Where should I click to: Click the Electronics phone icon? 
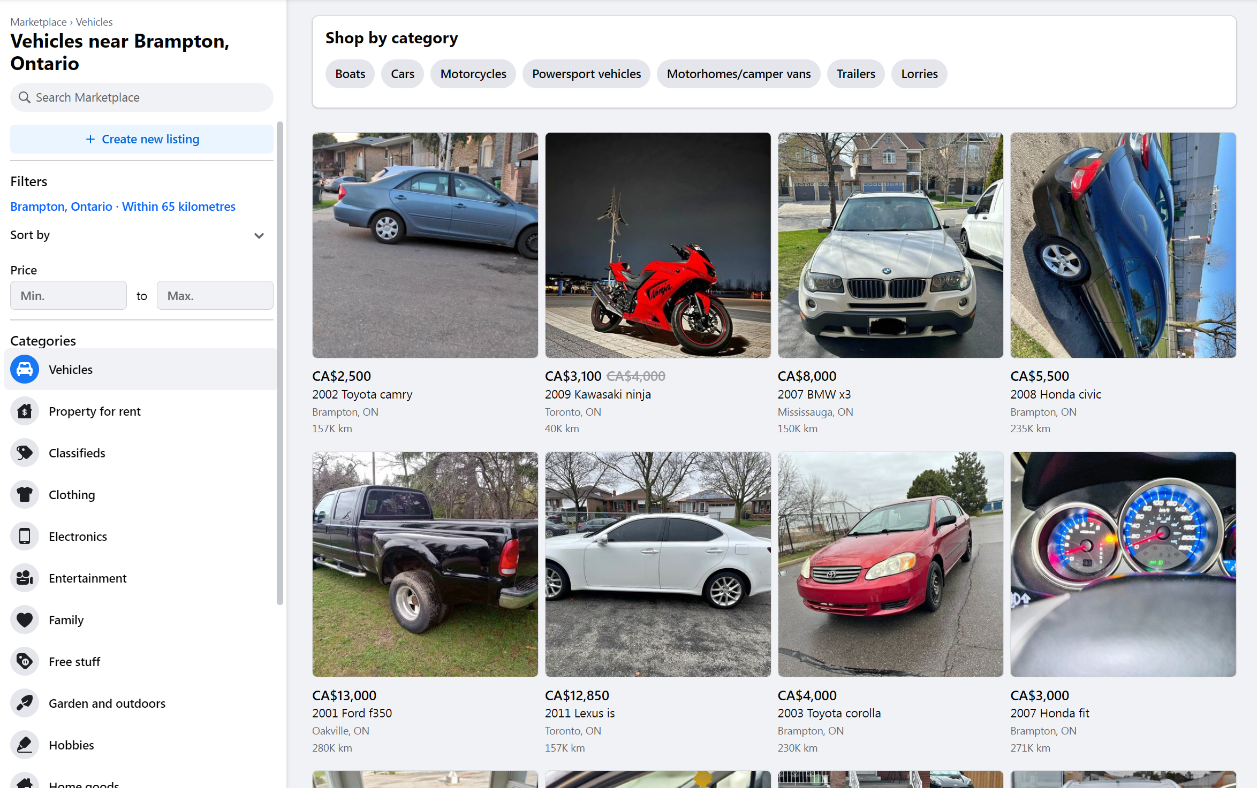coord(25,536)
